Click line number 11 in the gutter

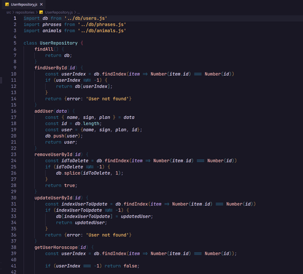(13, 80)
